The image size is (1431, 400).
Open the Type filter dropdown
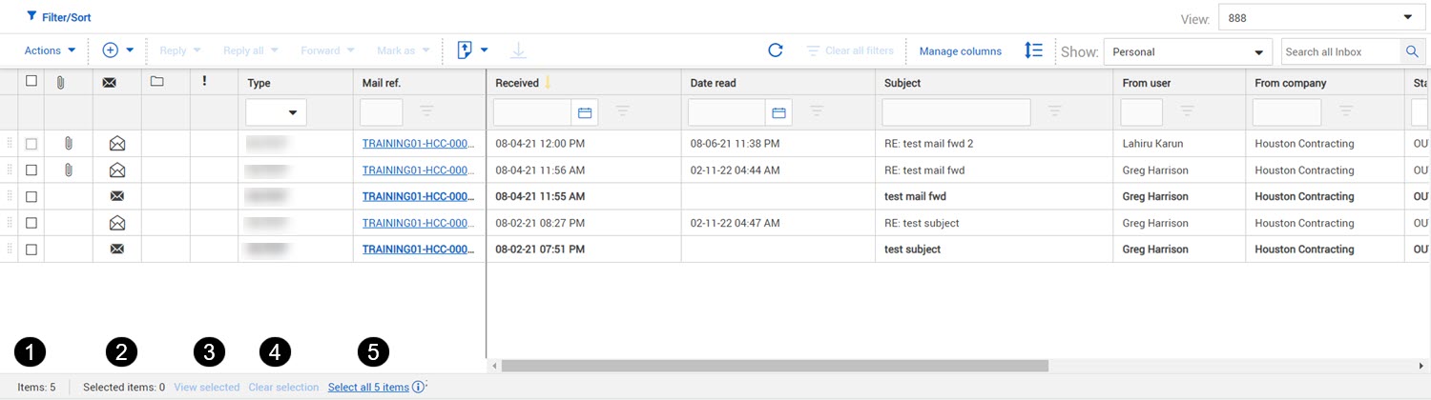[x=276, y=112]
